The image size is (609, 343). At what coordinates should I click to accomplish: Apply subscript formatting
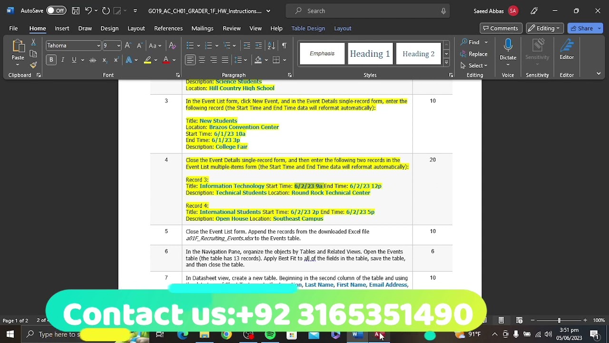pos(104,60)
